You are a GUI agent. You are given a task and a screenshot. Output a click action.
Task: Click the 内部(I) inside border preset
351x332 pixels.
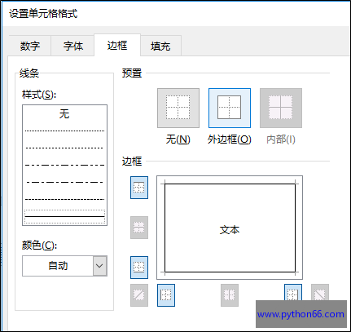click(281, 108)
